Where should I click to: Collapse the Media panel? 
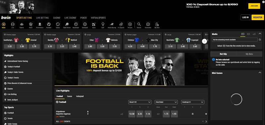[260, 34]
